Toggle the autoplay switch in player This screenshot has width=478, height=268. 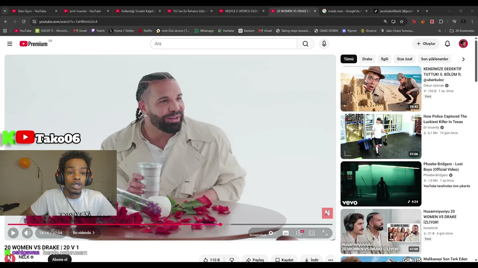tap(271, 233)
